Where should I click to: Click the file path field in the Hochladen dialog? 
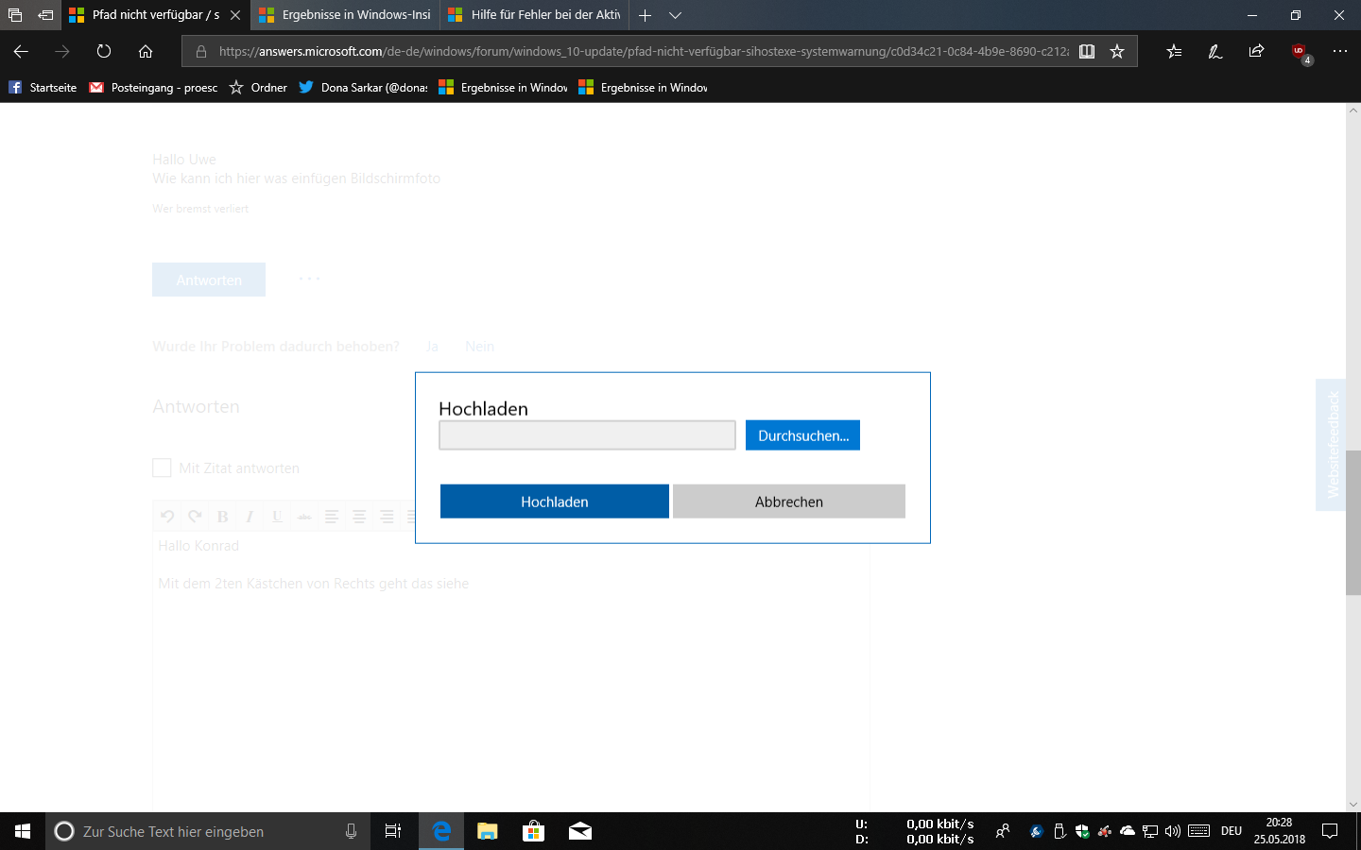587,435
